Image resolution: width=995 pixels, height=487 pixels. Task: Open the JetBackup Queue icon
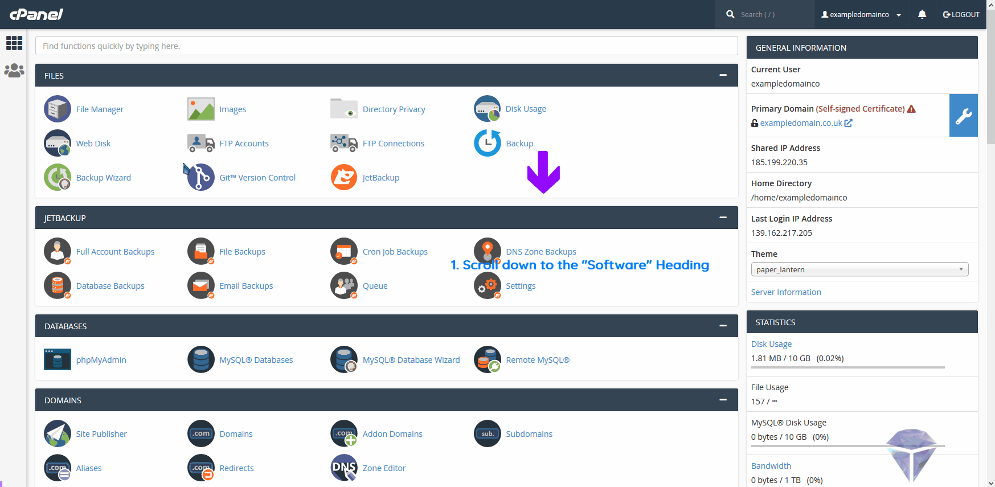(344, 285)
